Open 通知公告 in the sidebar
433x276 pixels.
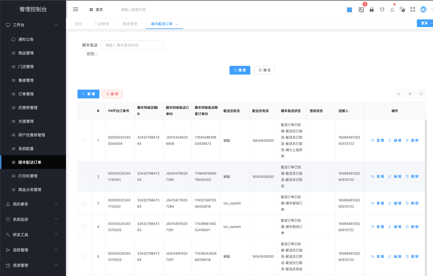coord(33,39)
